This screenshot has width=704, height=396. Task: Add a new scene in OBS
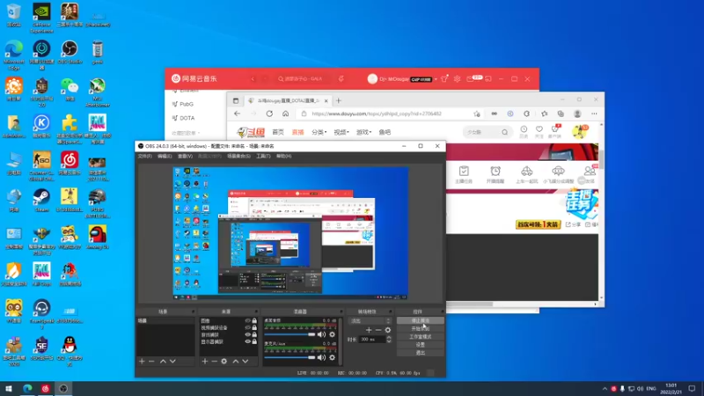click(142, 362)
